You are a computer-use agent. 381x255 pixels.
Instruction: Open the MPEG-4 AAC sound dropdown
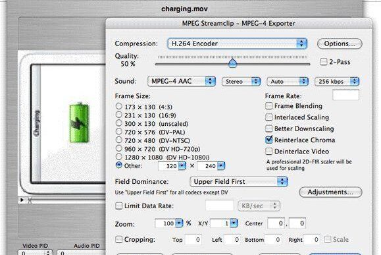pos(181,81)
